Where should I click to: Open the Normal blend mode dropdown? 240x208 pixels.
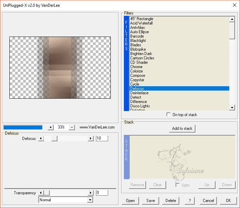coord(90,200)
